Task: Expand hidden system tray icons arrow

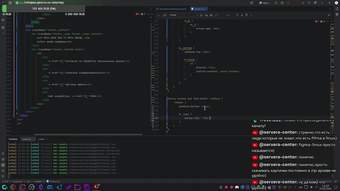Action: click(x=316, y=187)
